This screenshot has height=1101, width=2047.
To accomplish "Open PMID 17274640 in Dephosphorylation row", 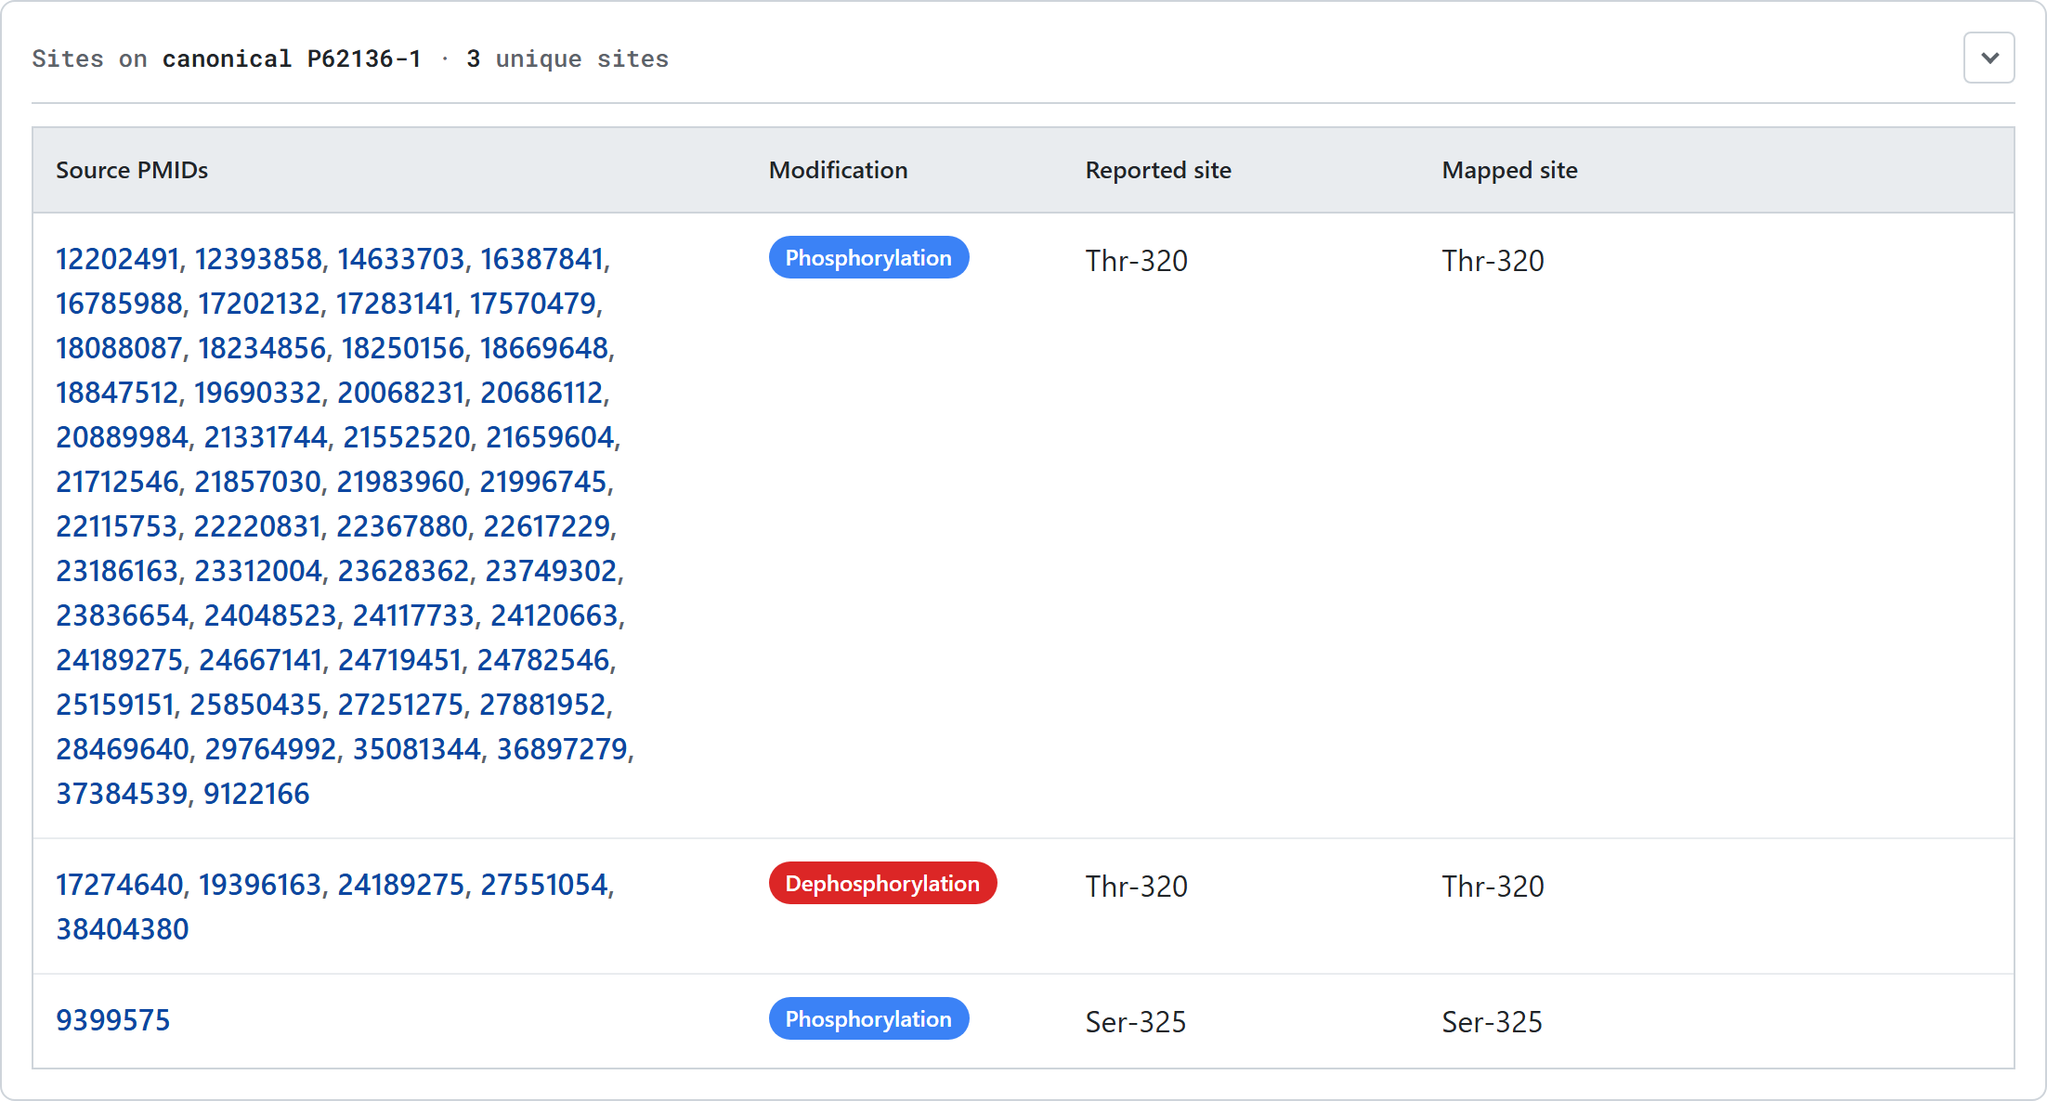I will (x=120, y=885).
